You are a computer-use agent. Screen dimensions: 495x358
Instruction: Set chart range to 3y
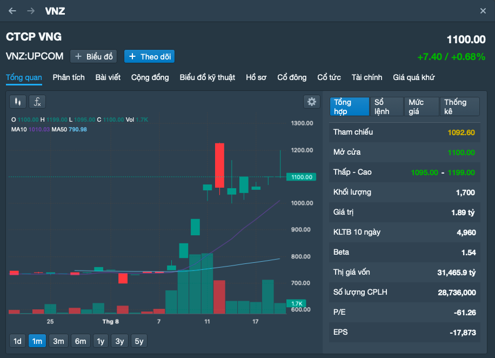[119, 341]
